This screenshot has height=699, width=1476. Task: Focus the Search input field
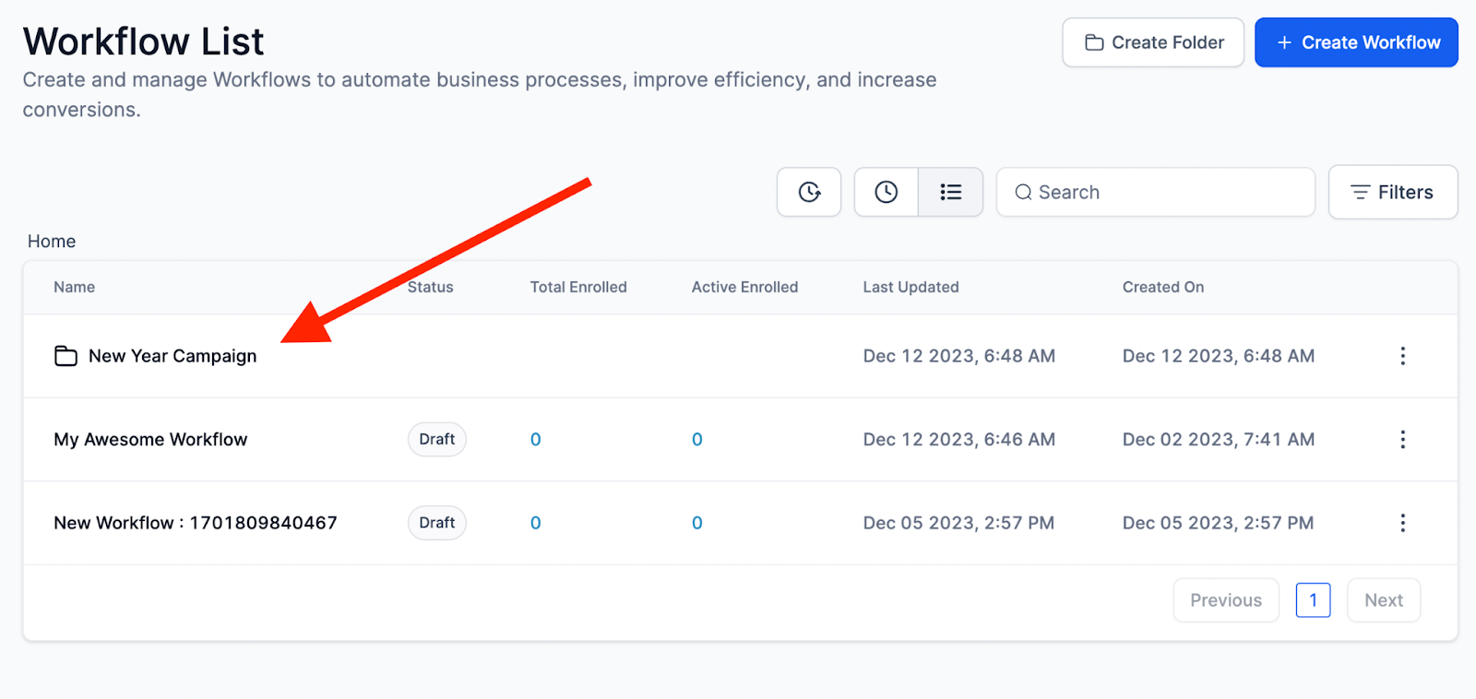[x=1162, y=192]
